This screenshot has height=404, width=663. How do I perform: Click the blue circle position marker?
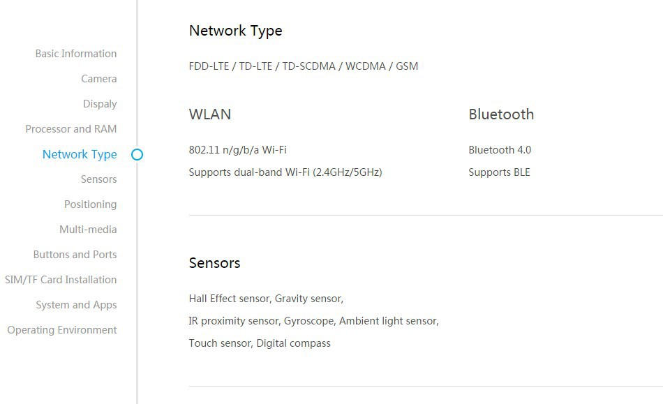click(x=137, y=154)
